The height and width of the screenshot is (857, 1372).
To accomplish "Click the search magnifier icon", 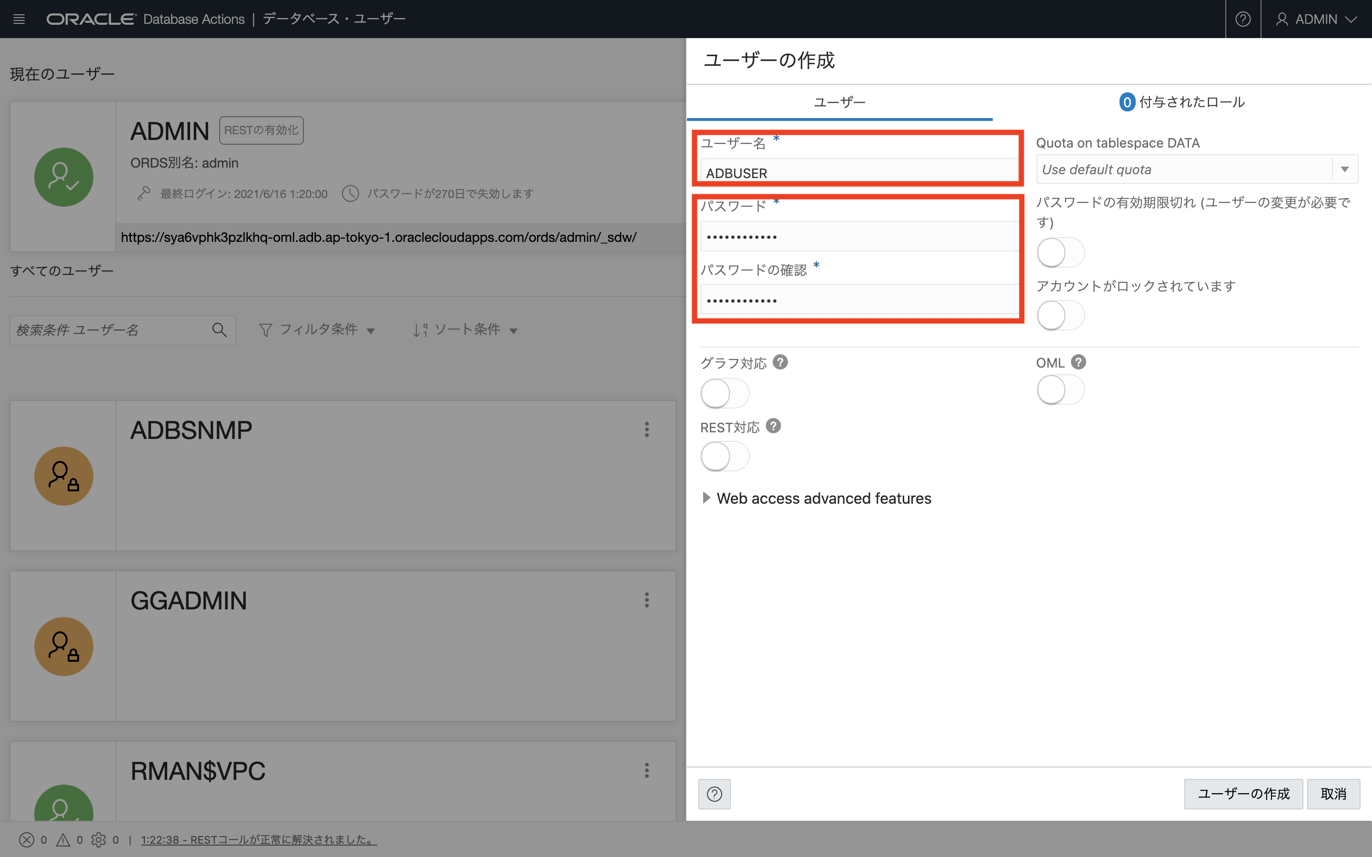I will [x=220, y=330].
